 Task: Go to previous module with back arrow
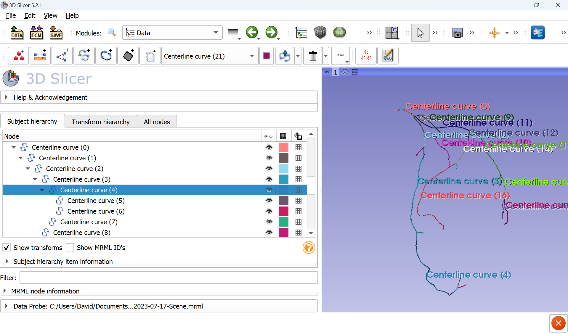tap(252, 33)
